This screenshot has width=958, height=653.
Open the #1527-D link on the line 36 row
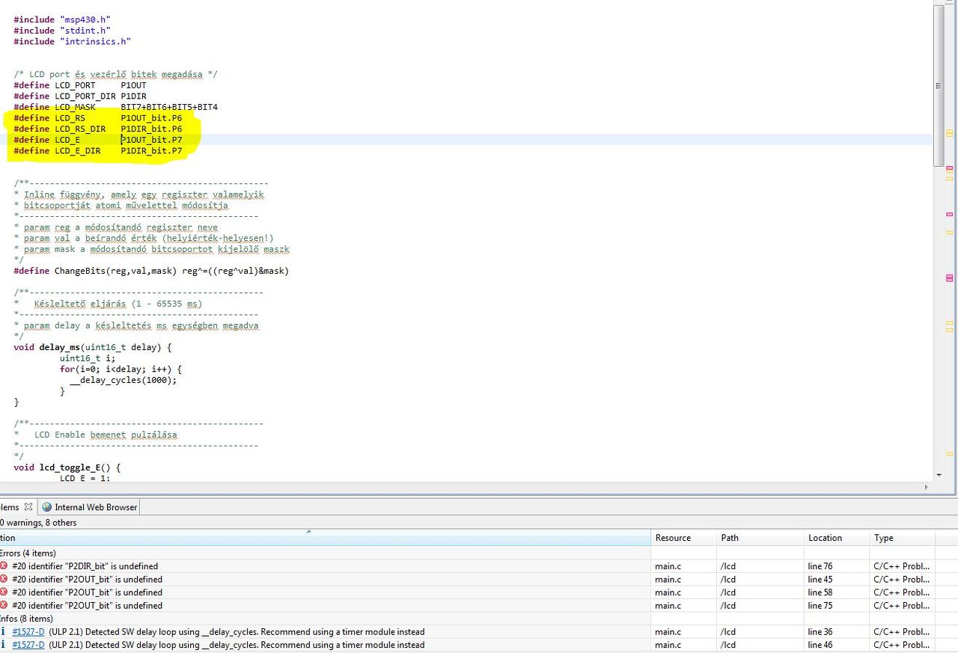[x=28, y=632]
